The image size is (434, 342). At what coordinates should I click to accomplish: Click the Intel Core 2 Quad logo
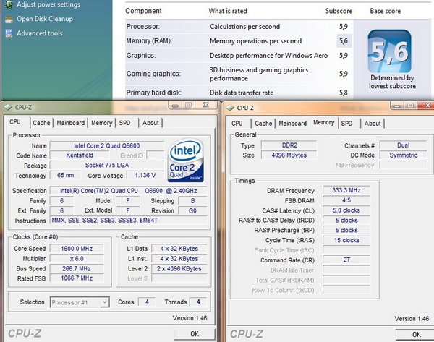pyautogui.click(x=186, y=161)
